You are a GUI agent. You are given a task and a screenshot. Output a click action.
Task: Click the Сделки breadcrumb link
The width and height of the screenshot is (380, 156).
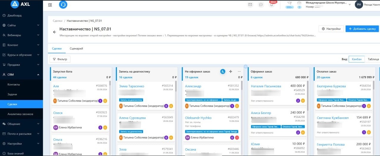pos(58,21)
